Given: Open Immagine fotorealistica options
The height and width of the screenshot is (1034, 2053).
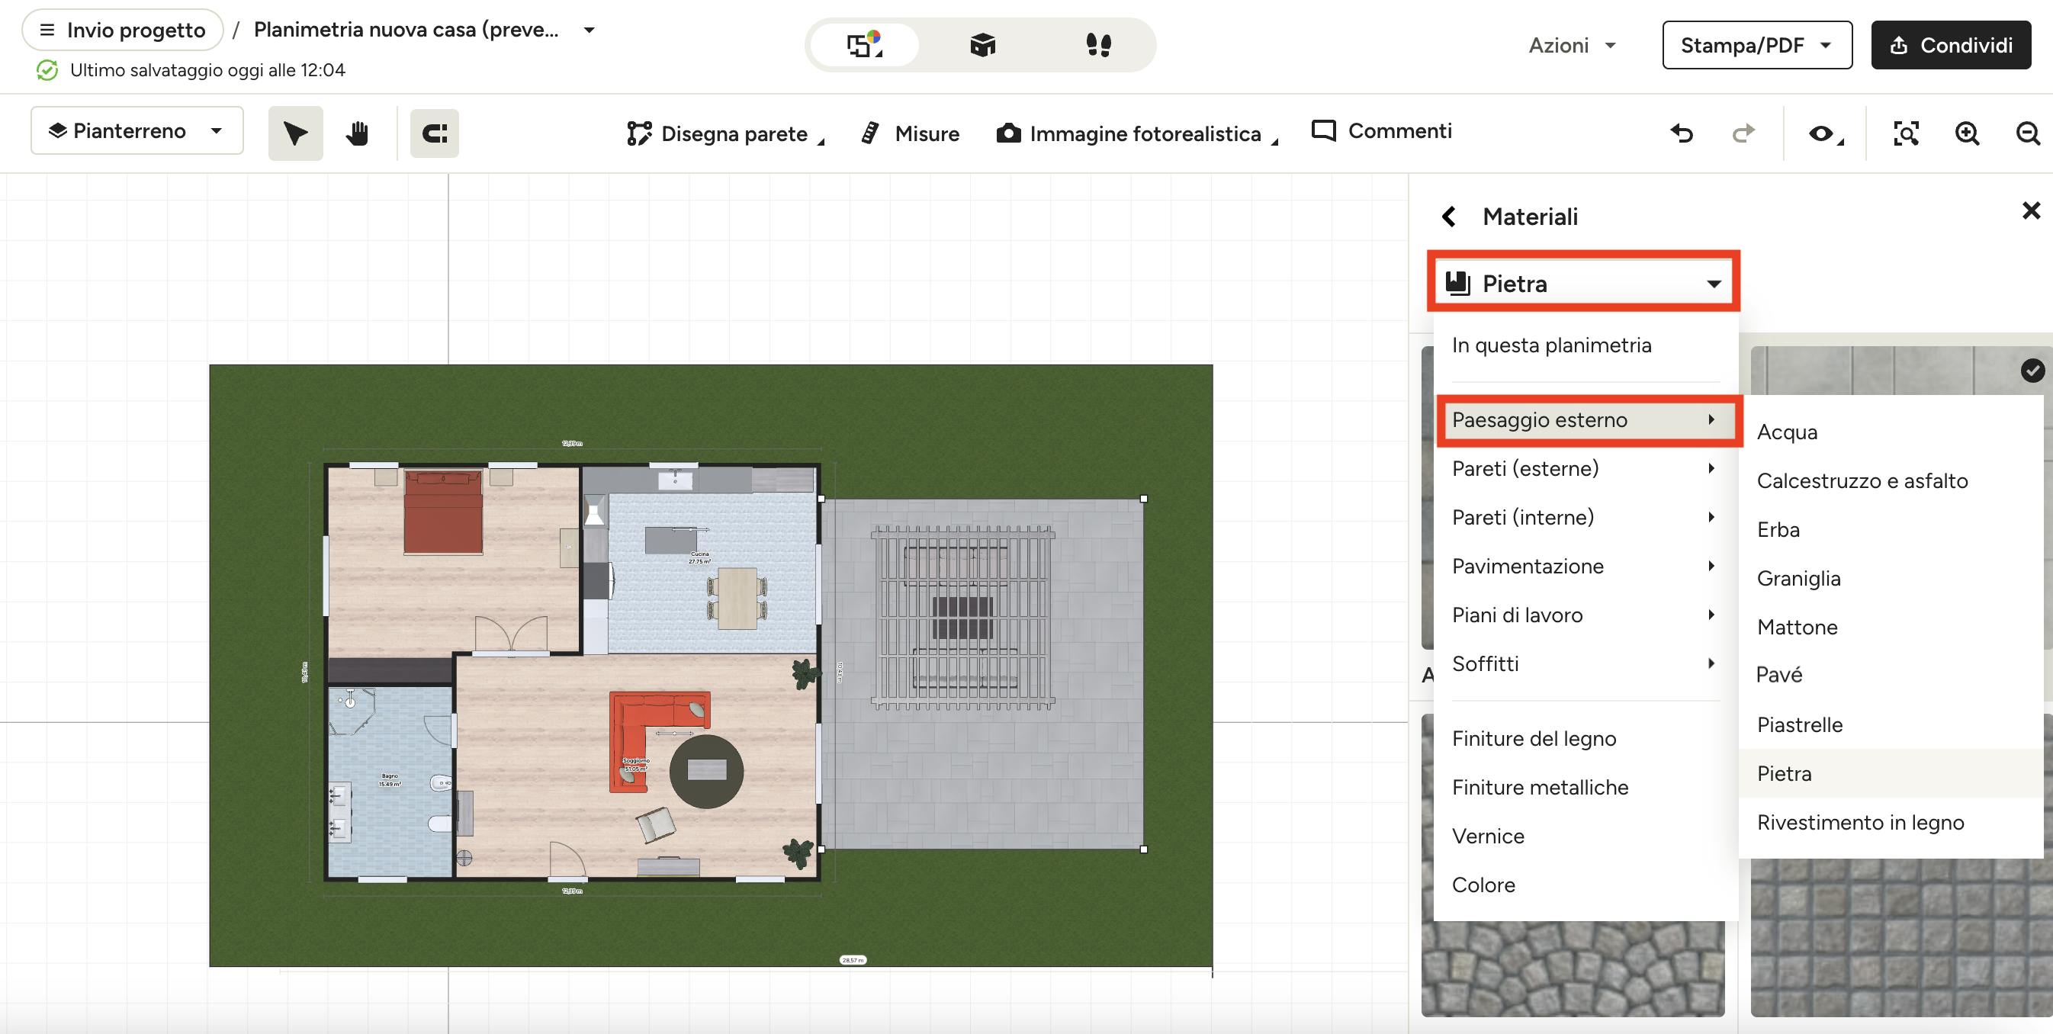Looking at the screenshot, I should [x=1136, y=133].
